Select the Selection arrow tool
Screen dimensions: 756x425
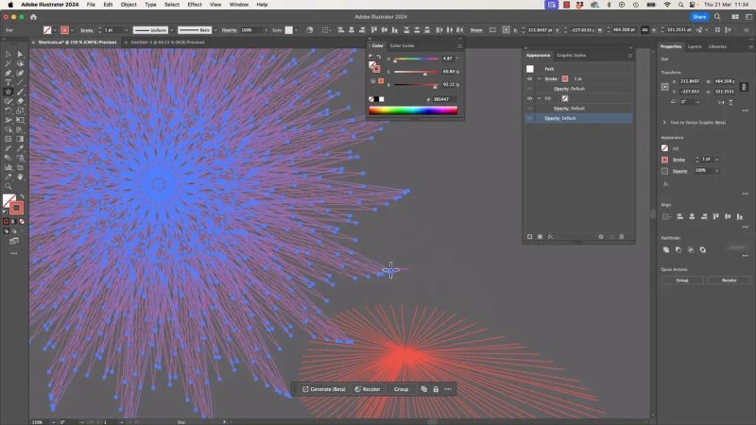[x=9, y=55]
